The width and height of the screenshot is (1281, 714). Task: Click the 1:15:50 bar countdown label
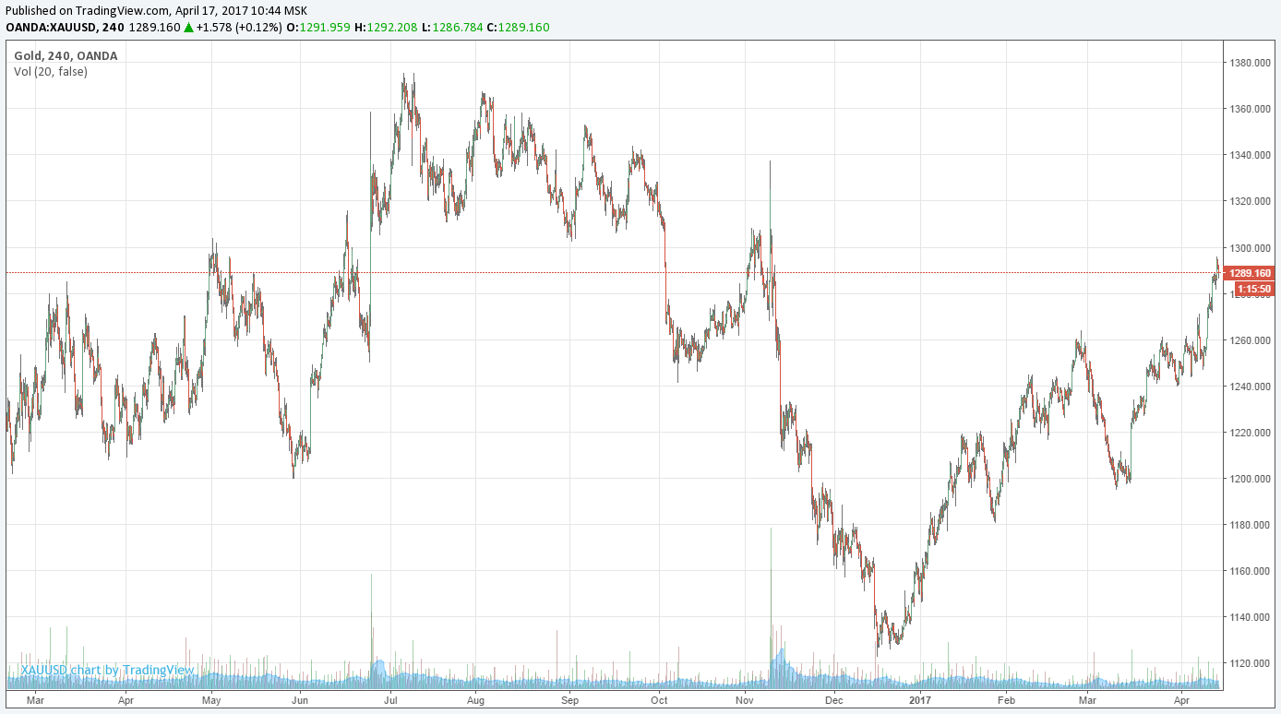click(x=1254, y=289)
